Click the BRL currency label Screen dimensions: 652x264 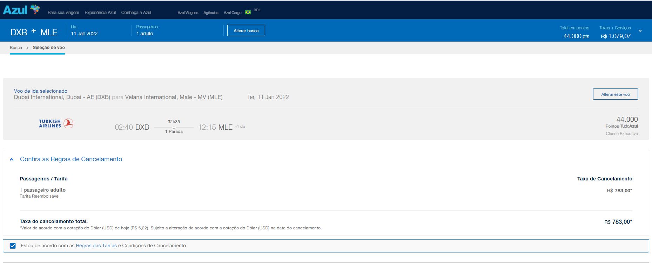257,10
